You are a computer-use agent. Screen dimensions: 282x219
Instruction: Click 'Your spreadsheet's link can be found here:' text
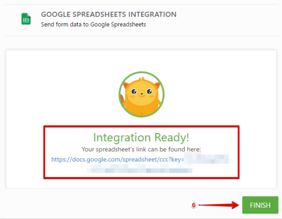141,149
